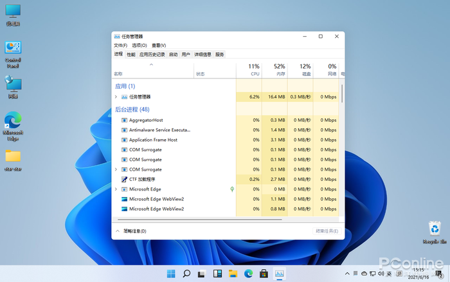Expand the Microsoft Edge process group

[116, 189]
